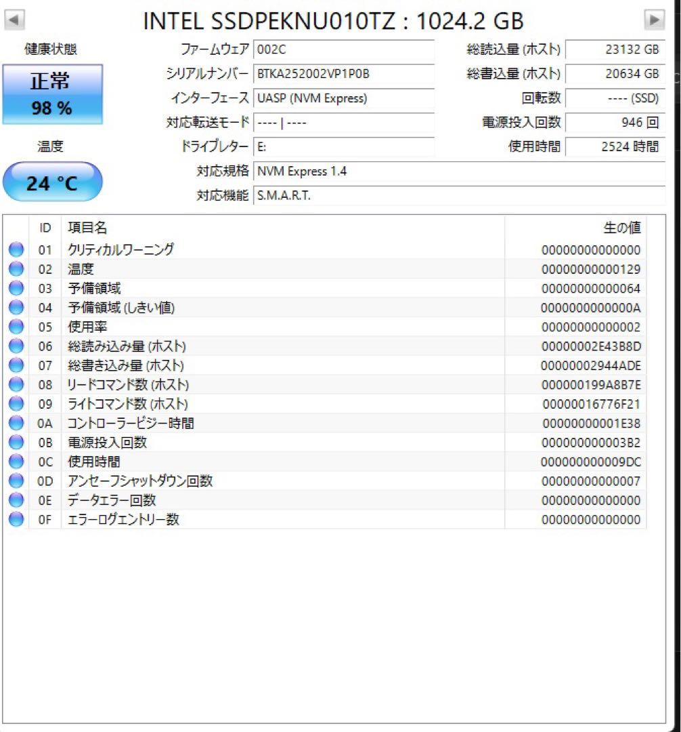Click the blue status indicator for クリティカルワーニング
Screen dimensions: 681x732
[x=16, y=249]
